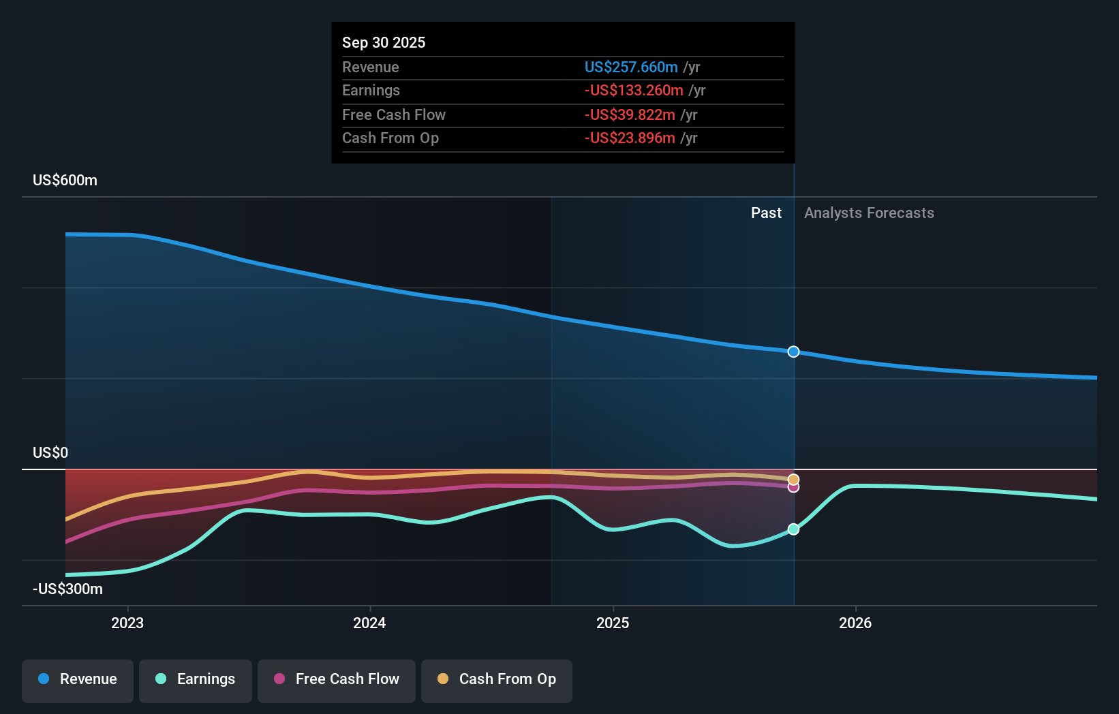
Task: Click the teal Earnings legend dot
Action: [x=161, y=679]
